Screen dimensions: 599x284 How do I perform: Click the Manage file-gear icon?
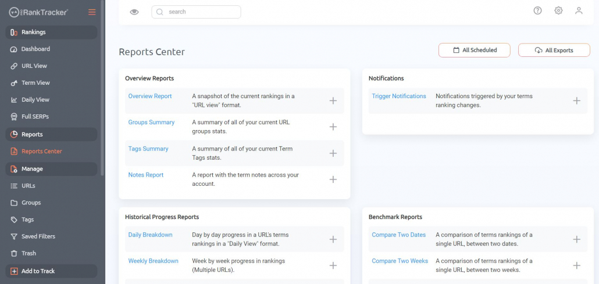coord(14,169)
